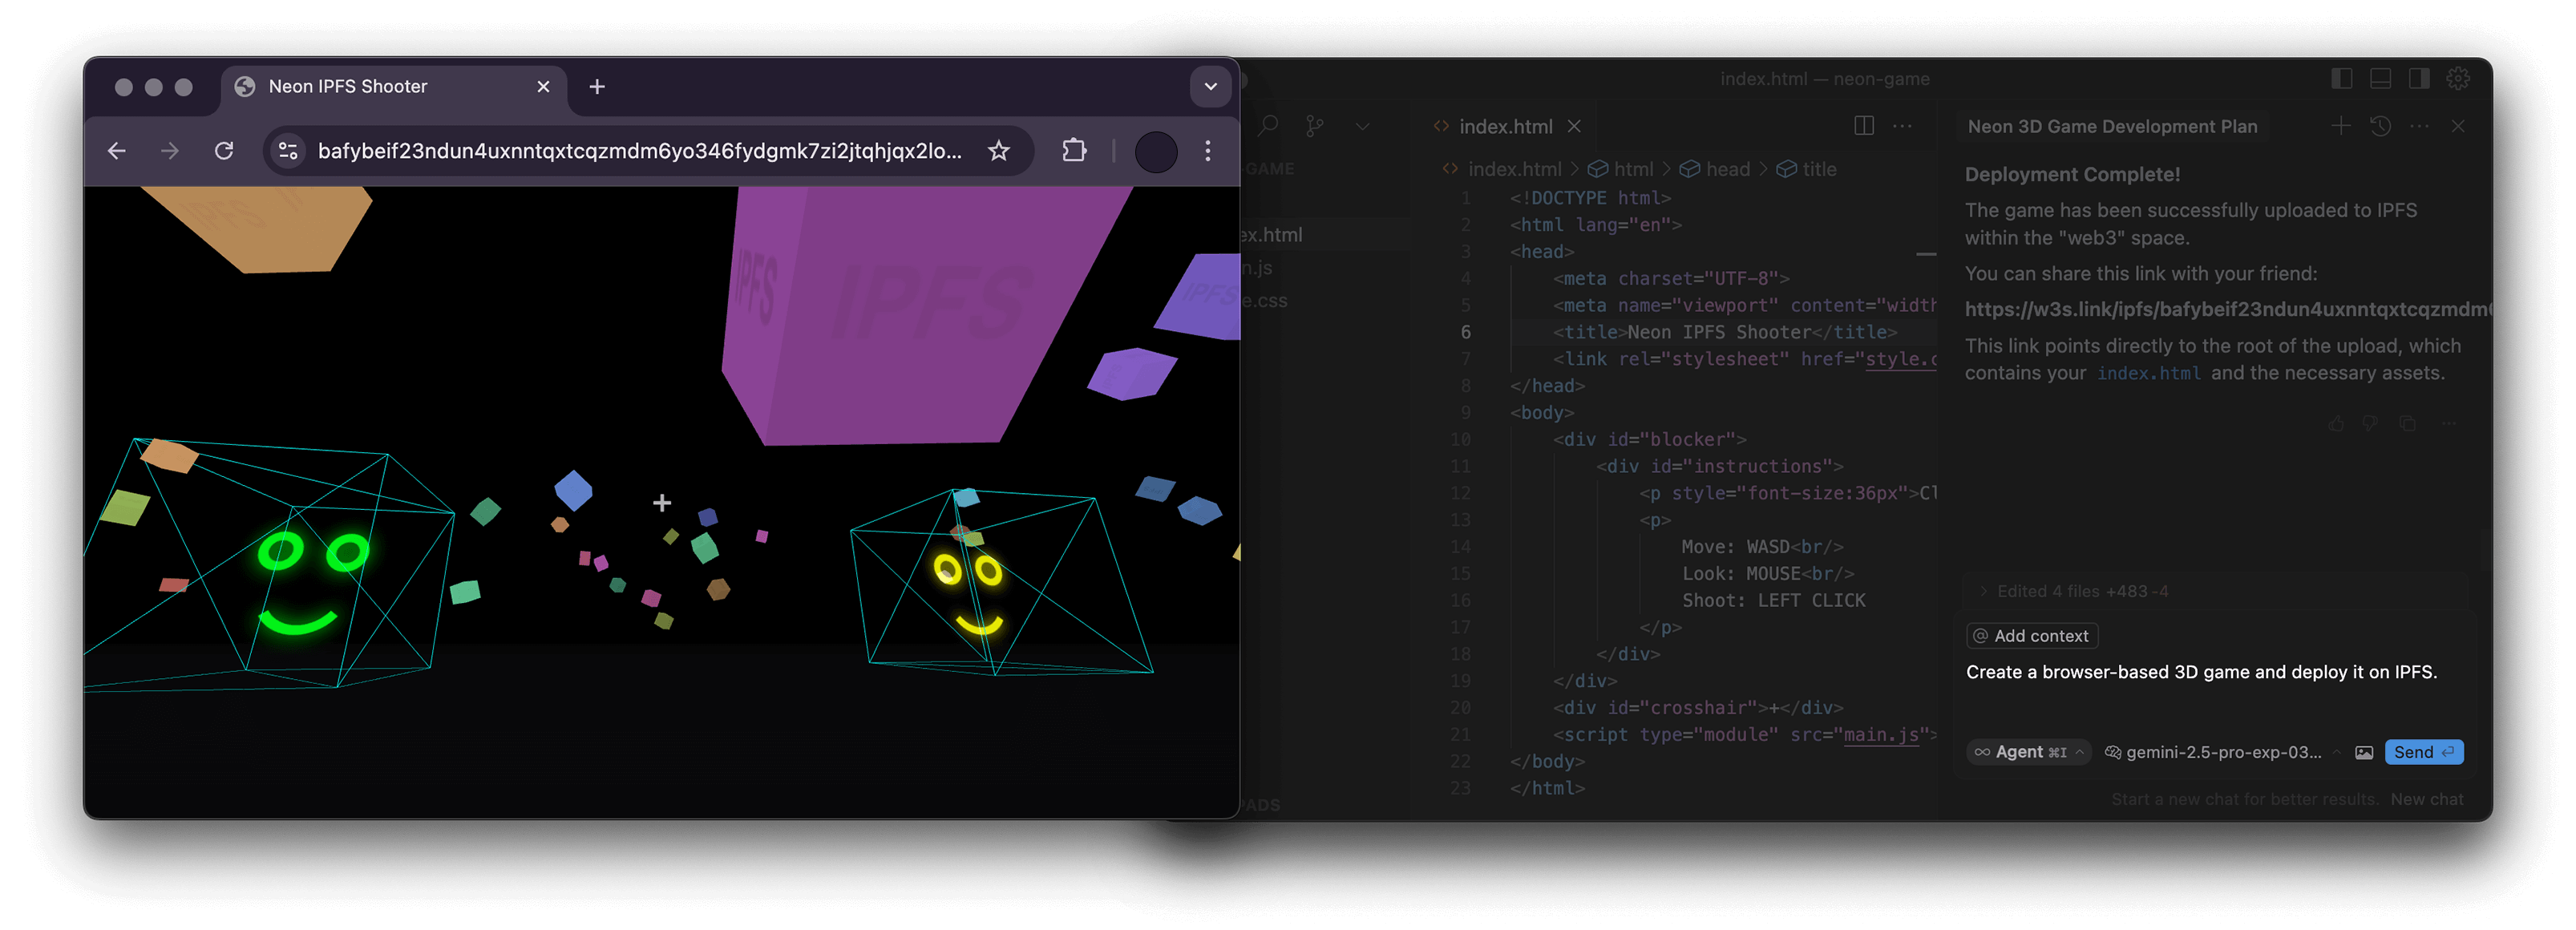This screenshot has width=2576, height=930.
Task: Open editor settings gear icon
Action: coord(2458,79)
